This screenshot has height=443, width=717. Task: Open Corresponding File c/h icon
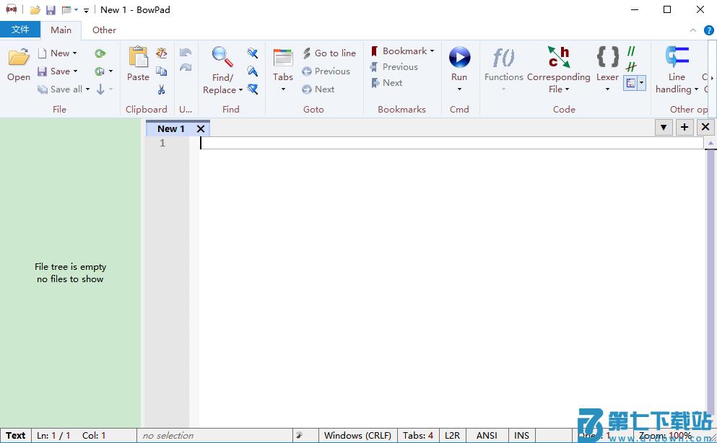tap(559, 57)
